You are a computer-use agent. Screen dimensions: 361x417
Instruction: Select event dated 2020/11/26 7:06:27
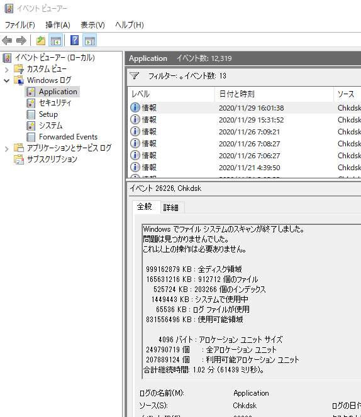pyautogui.click(x=245, y=155)
